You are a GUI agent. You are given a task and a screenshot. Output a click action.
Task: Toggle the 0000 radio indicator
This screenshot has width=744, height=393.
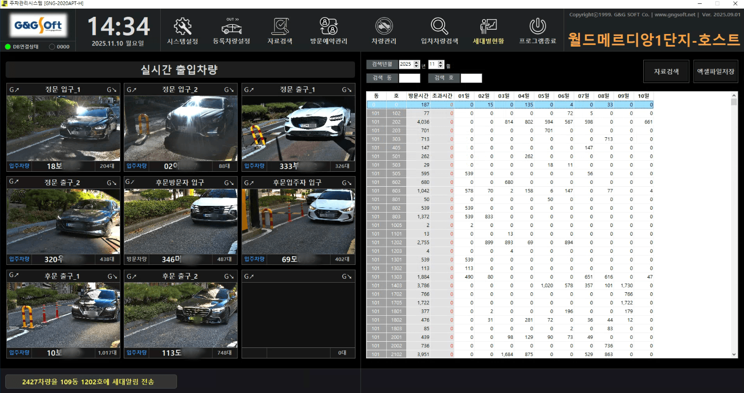click(x=52, y=47)
